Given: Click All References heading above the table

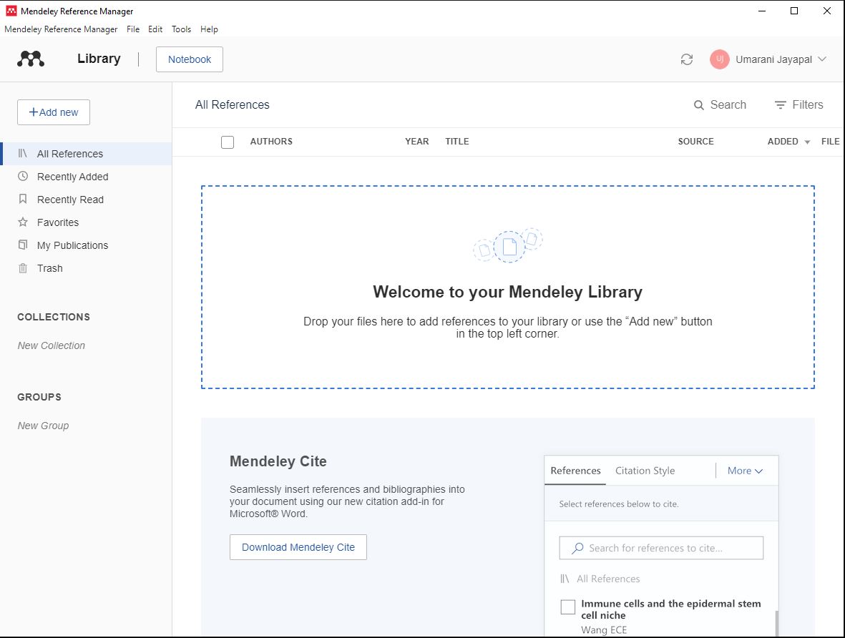Looking at the screenshot, I should click(x=233, y=104).
